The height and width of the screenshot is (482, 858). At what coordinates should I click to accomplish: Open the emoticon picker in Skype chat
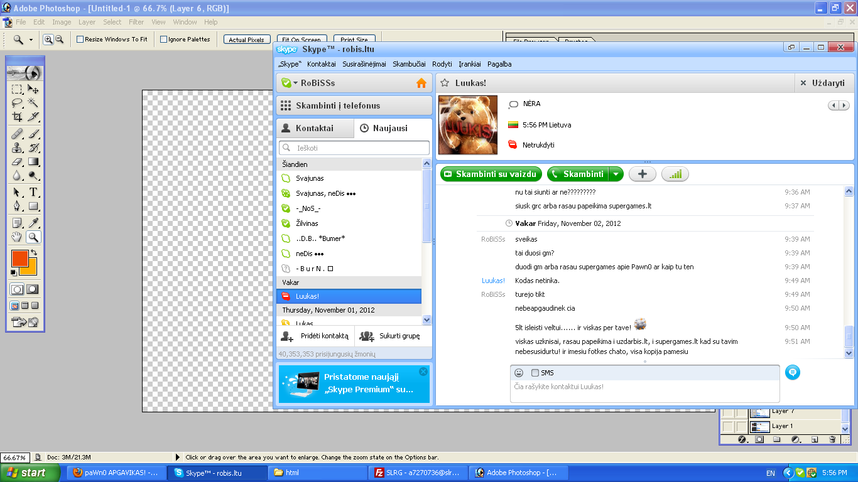coord(519,373)
